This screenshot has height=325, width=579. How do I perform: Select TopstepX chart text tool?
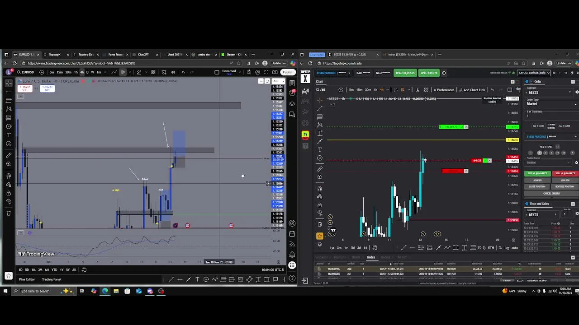[320, 149]
